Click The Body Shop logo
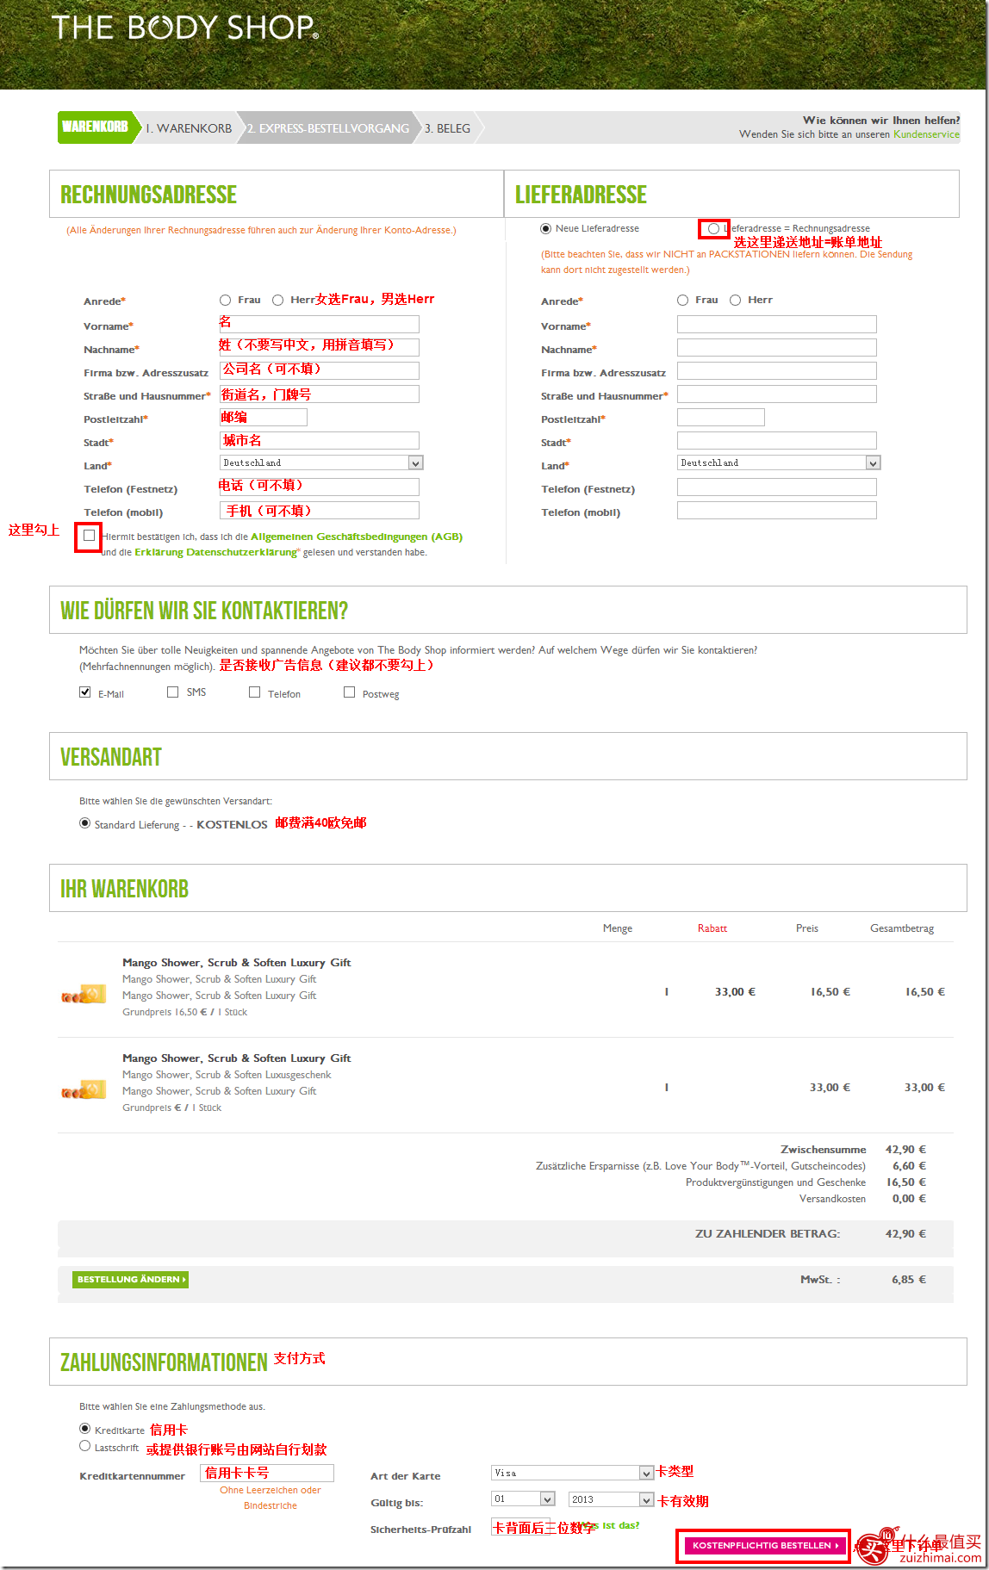Screen dimensions: 989x1570 (185, 28)
